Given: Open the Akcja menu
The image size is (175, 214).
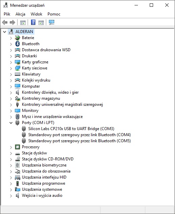Looking at the screenshot, I should tap(20, 14).
